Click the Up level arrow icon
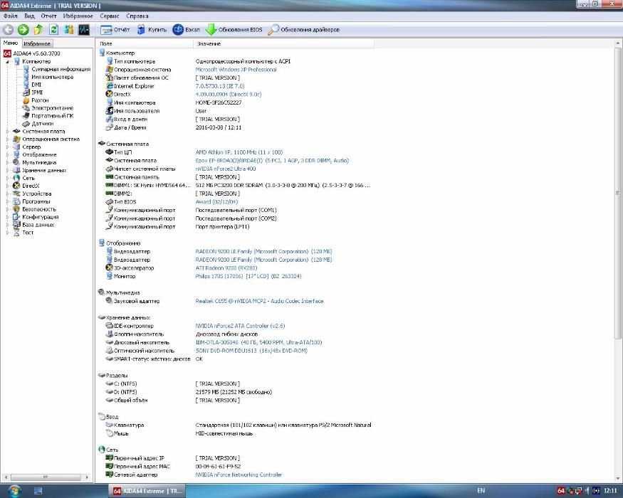Screen dimensions: 623x498 38,30
